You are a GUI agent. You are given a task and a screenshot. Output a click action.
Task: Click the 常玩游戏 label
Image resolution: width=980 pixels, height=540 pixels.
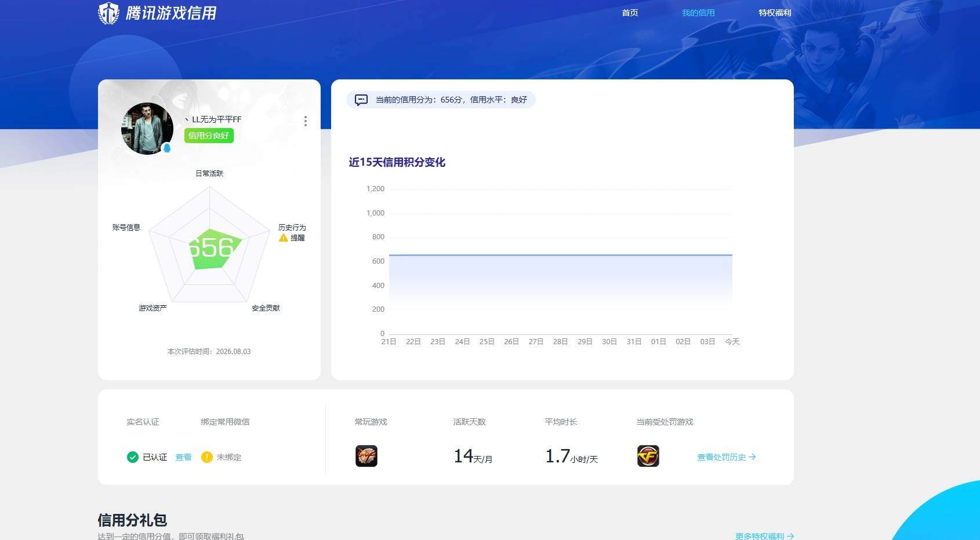tap(371, 422)
